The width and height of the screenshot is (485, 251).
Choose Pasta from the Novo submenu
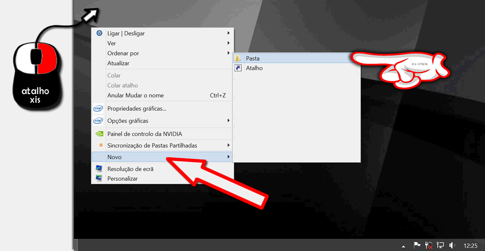click(x=253, y=58)
